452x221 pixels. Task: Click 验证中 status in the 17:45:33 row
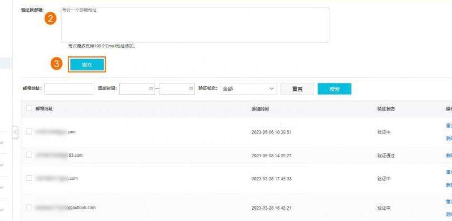point(384,179)
